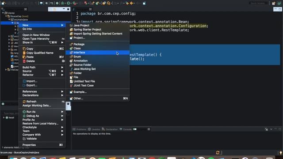Click Paste in the context menu
The height and width of the screenshot is (159, 283).
pos(42,57)
